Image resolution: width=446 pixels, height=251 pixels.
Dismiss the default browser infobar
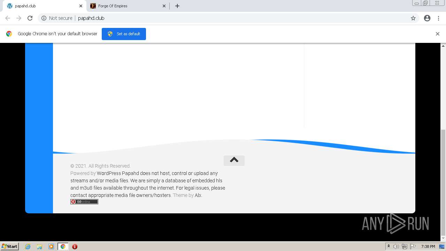[438, 34]
